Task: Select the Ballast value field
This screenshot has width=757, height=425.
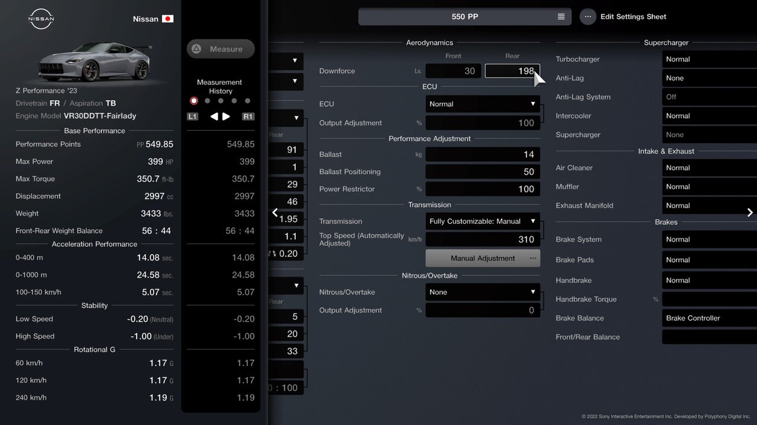Action: [x=483, y=154]
